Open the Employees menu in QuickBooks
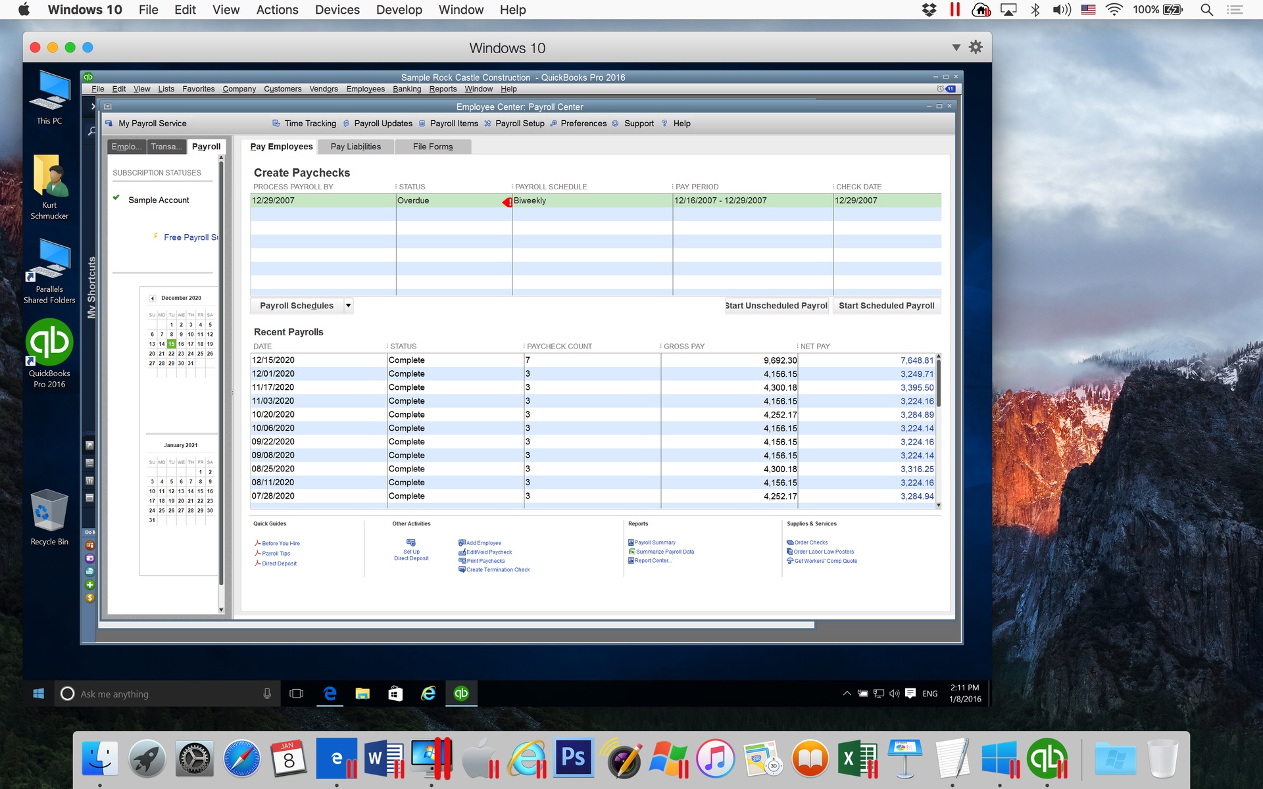Viewport: 1263px width, 789px height. tap(366, 89)
